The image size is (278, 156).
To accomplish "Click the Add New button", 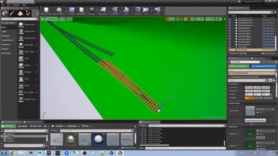I will pos(8,126).
